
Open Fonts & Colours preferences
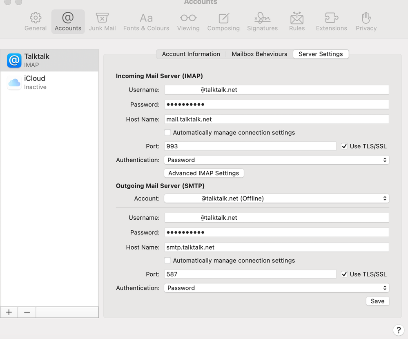(x=146, y=21)
